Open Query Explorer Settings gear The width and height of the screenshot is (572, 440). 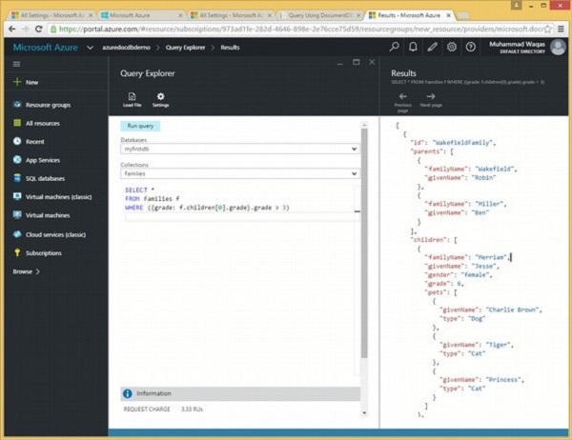tap(160, 95)
